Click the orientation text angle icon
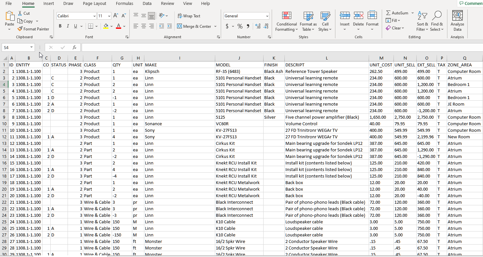Image resolution: width=483 pixels, height=257 pixels. (x=161, y=16)
